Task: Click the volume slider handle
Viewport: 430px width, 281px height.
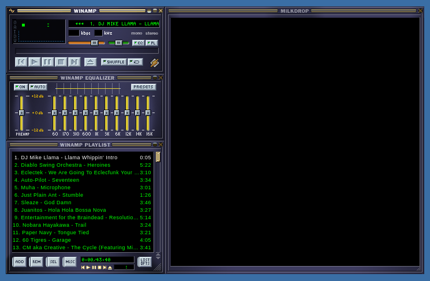Action: pyautogui.click(x=94, y=43)
